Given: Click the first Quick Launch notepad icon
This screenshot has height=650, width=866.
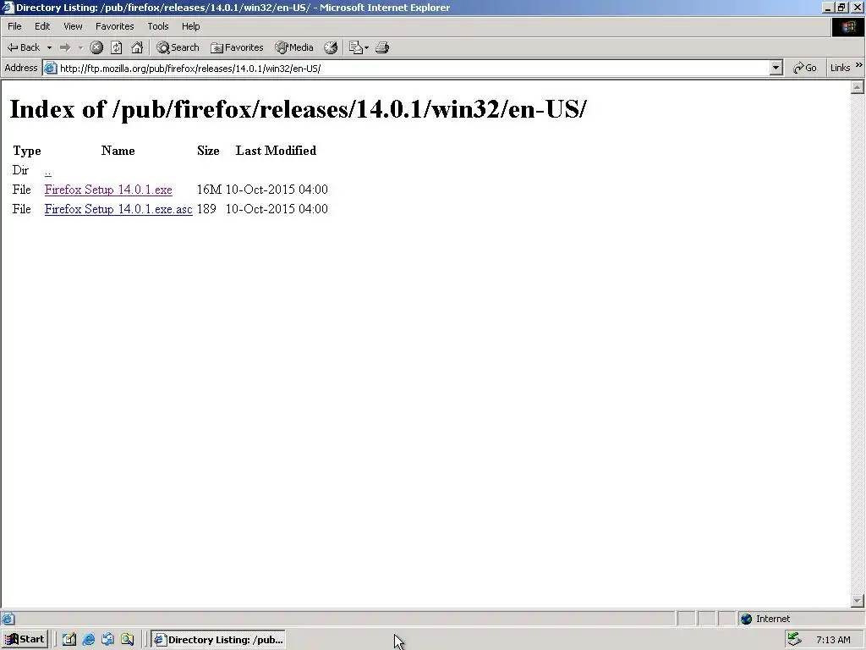Looking at the screenshot, I should tap(69, 640).
